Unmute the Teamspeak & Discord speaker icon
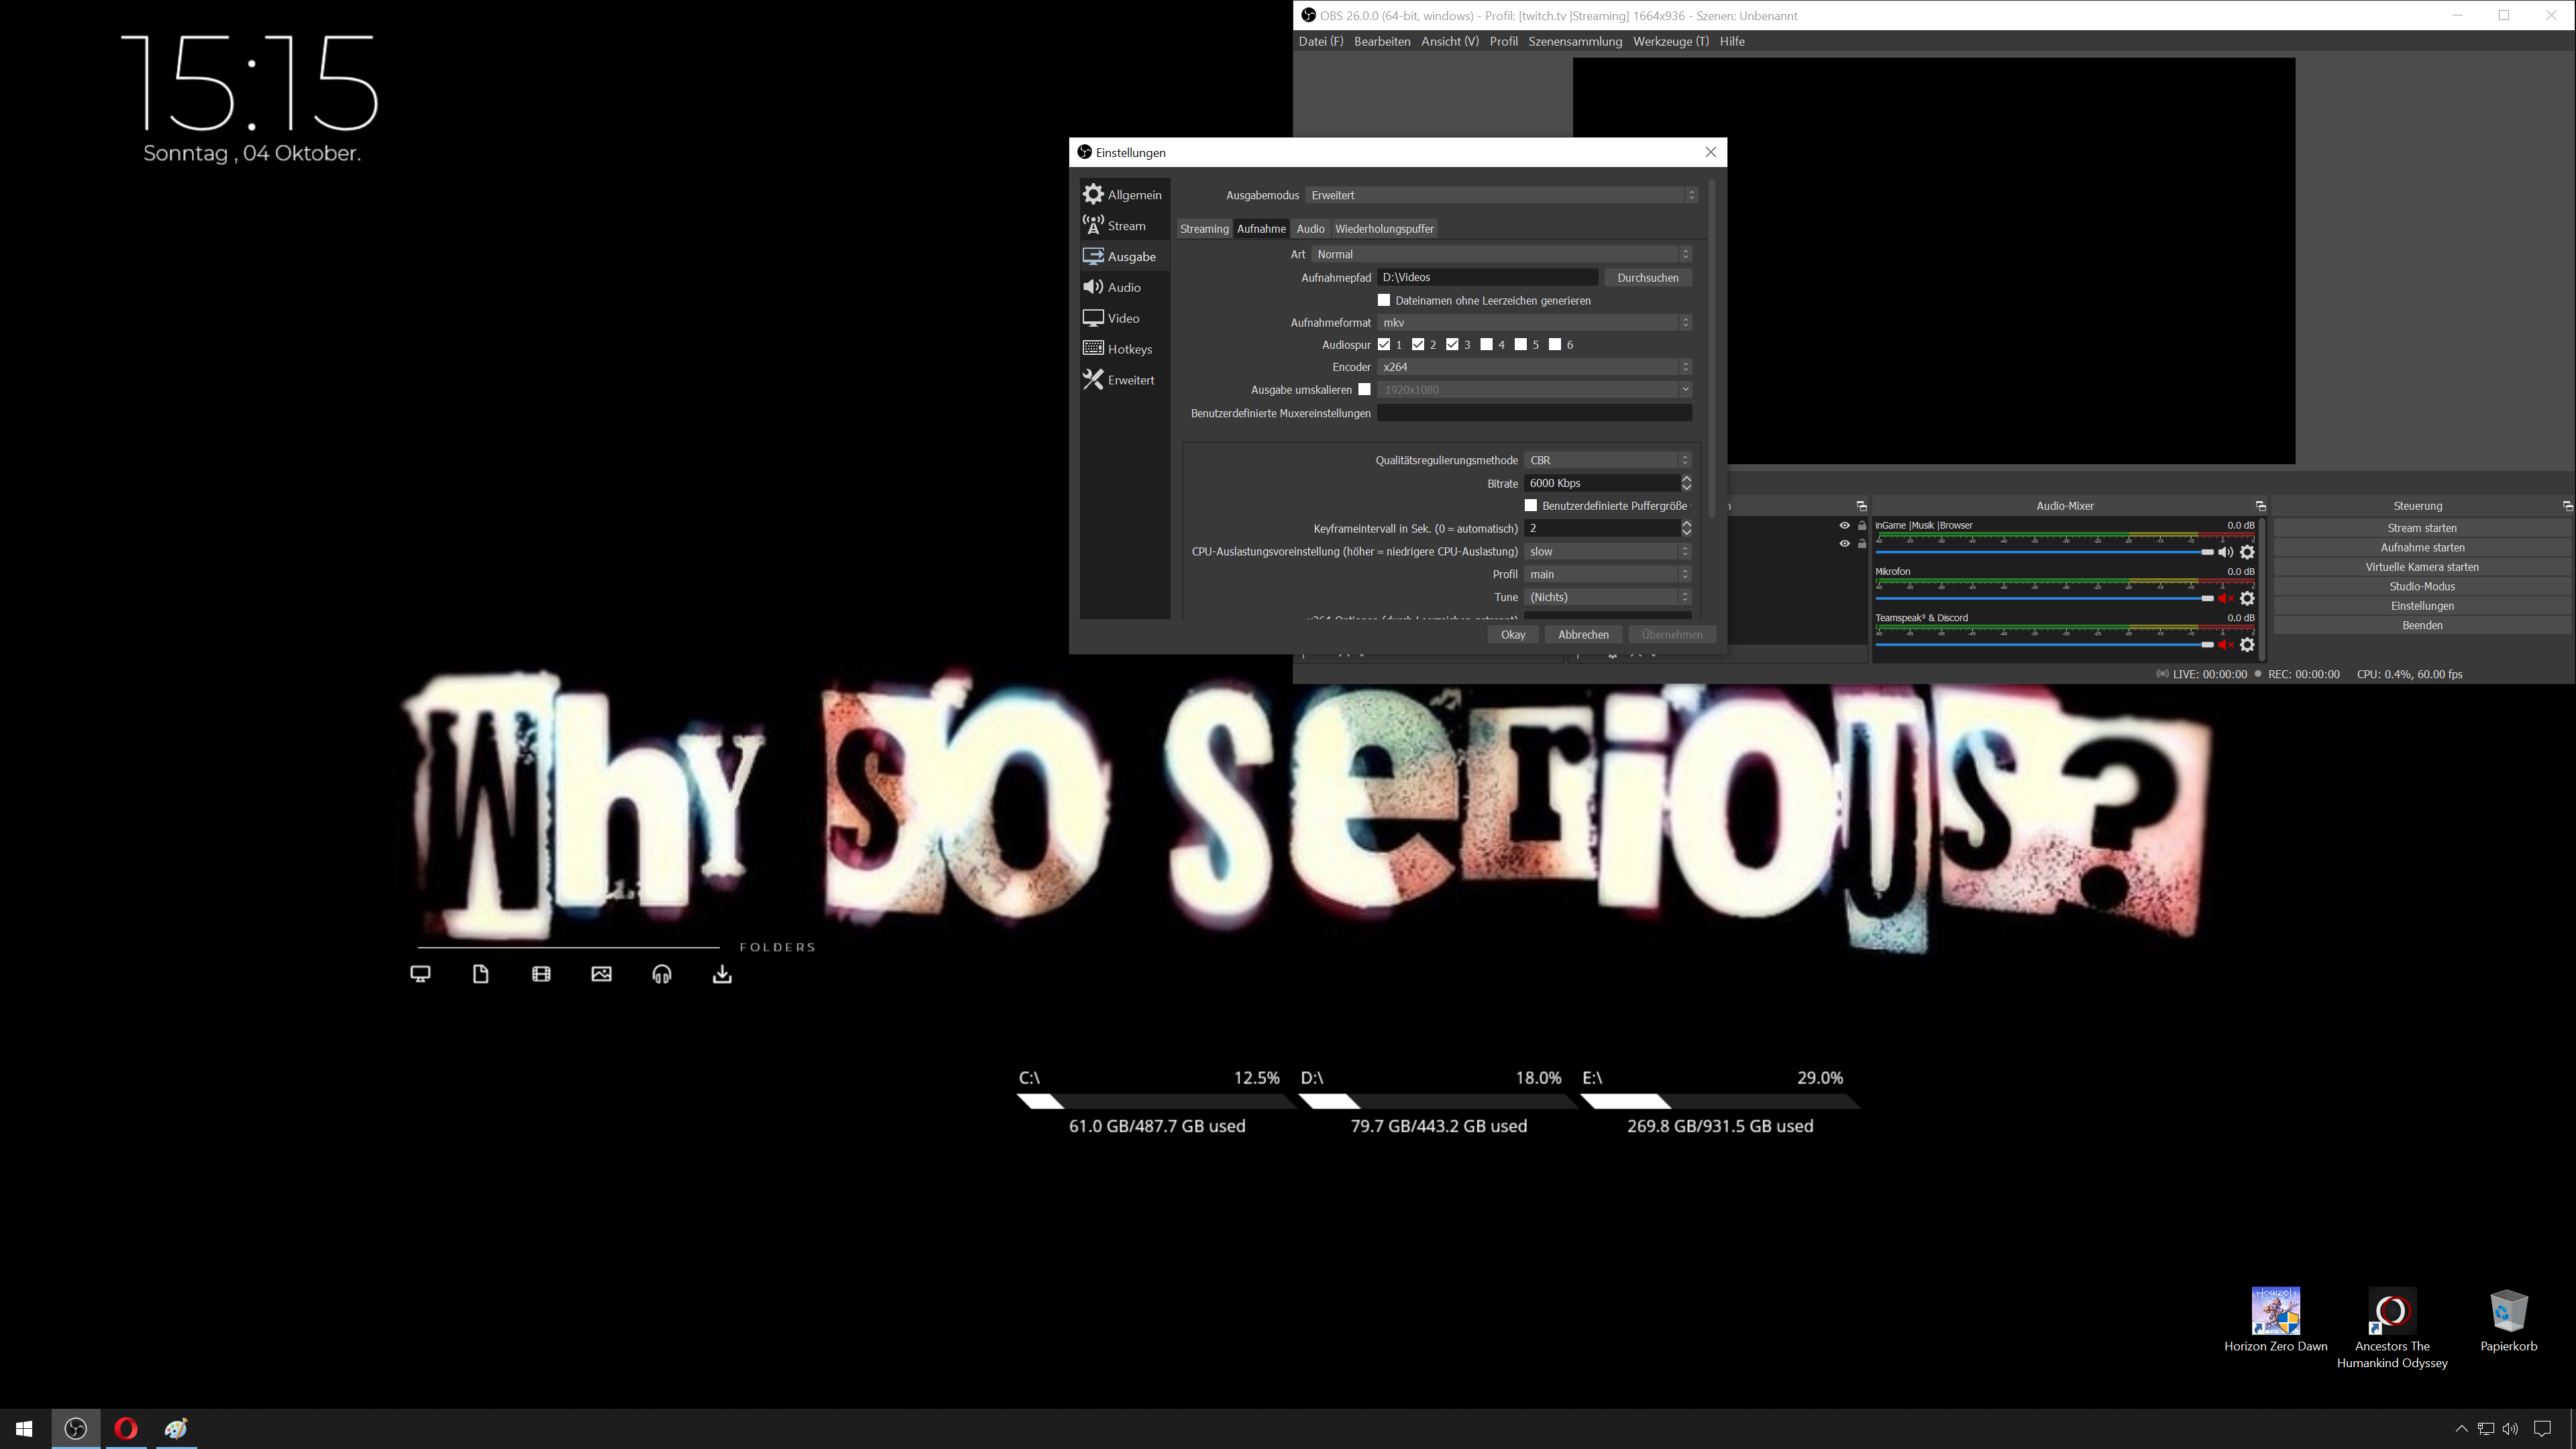 [x=2225, y=645]
